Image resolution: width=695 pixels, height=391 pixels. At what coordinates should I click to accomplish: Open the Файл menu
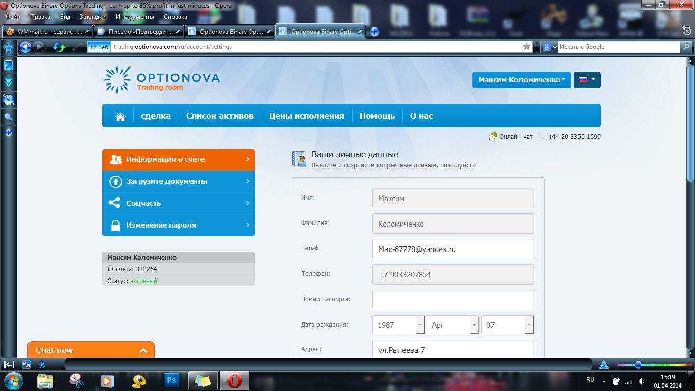[13, 17]
